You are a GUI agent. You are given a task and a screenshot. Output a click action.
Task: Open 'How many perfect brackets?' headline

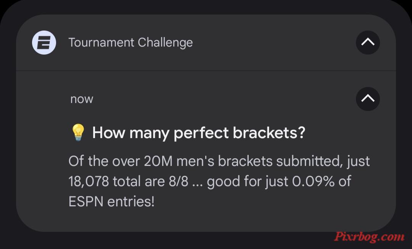pyautogui.click(x=199, y=133)
